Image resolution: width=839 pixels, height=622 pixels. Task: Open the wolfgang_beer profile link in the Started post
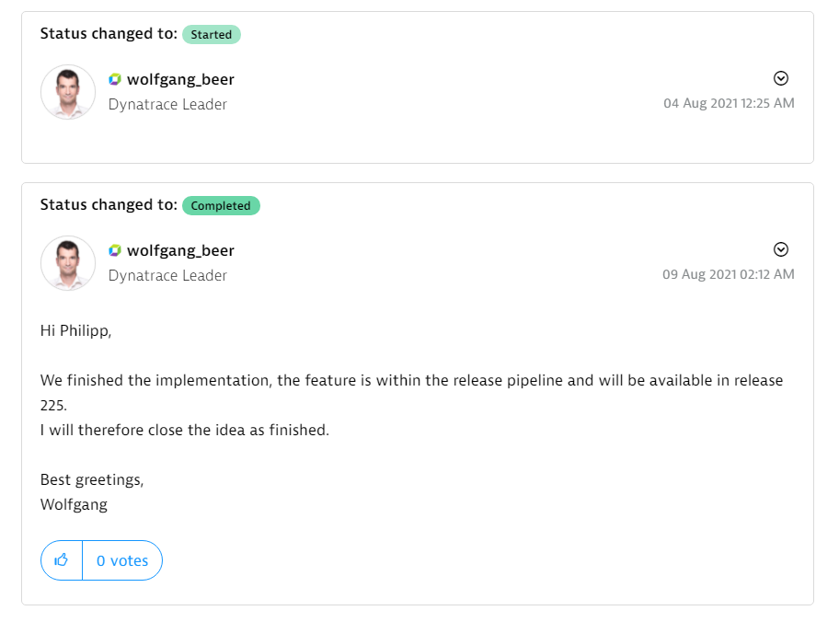180,80
